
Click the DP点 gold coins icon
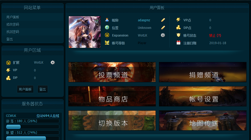[178, 28]
